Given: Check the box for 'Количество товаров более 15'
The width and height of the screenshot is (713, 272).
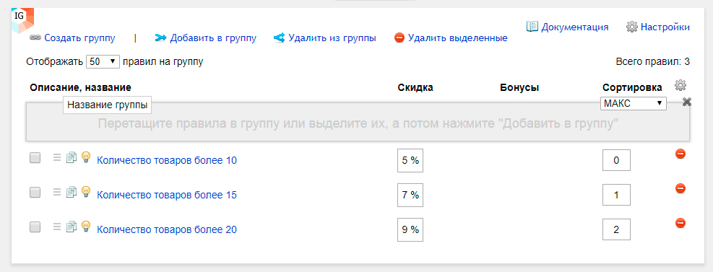Looking at the screenshot, I should pos(35,193).
